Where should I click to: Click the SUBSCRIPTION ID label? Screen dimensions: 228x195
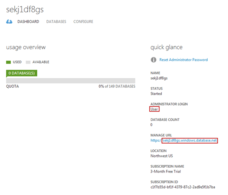[164, 182]
